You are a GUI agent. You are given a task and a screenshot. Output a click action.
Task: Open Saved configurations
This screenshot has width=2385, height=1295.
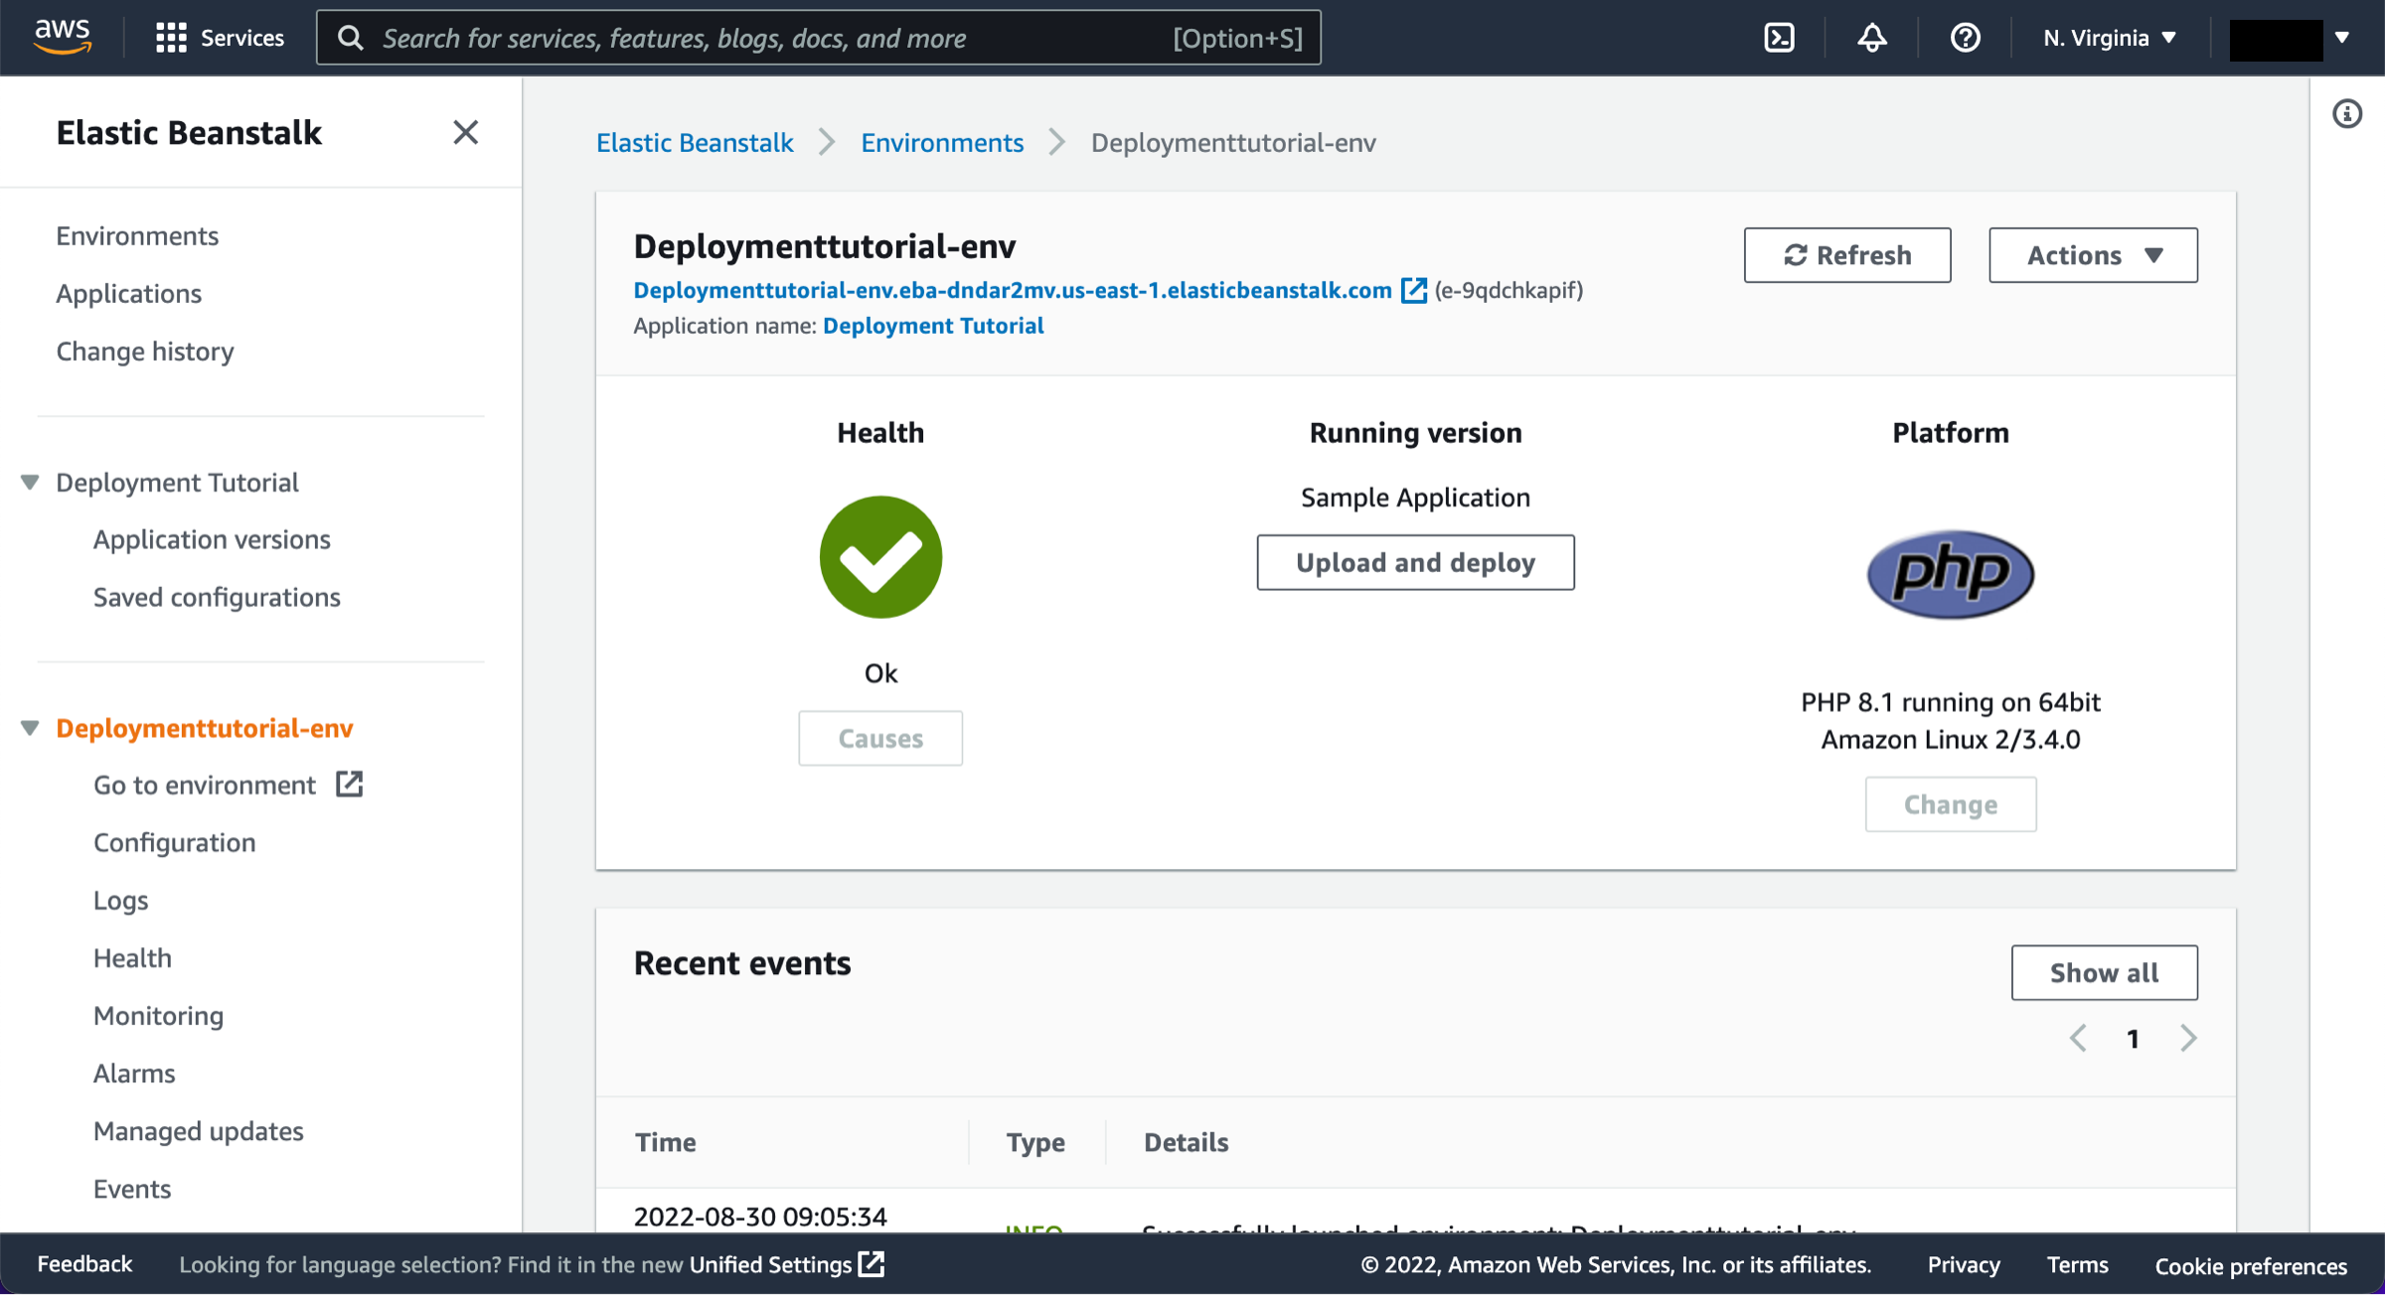pyautogui.click(x=217, y=596)
